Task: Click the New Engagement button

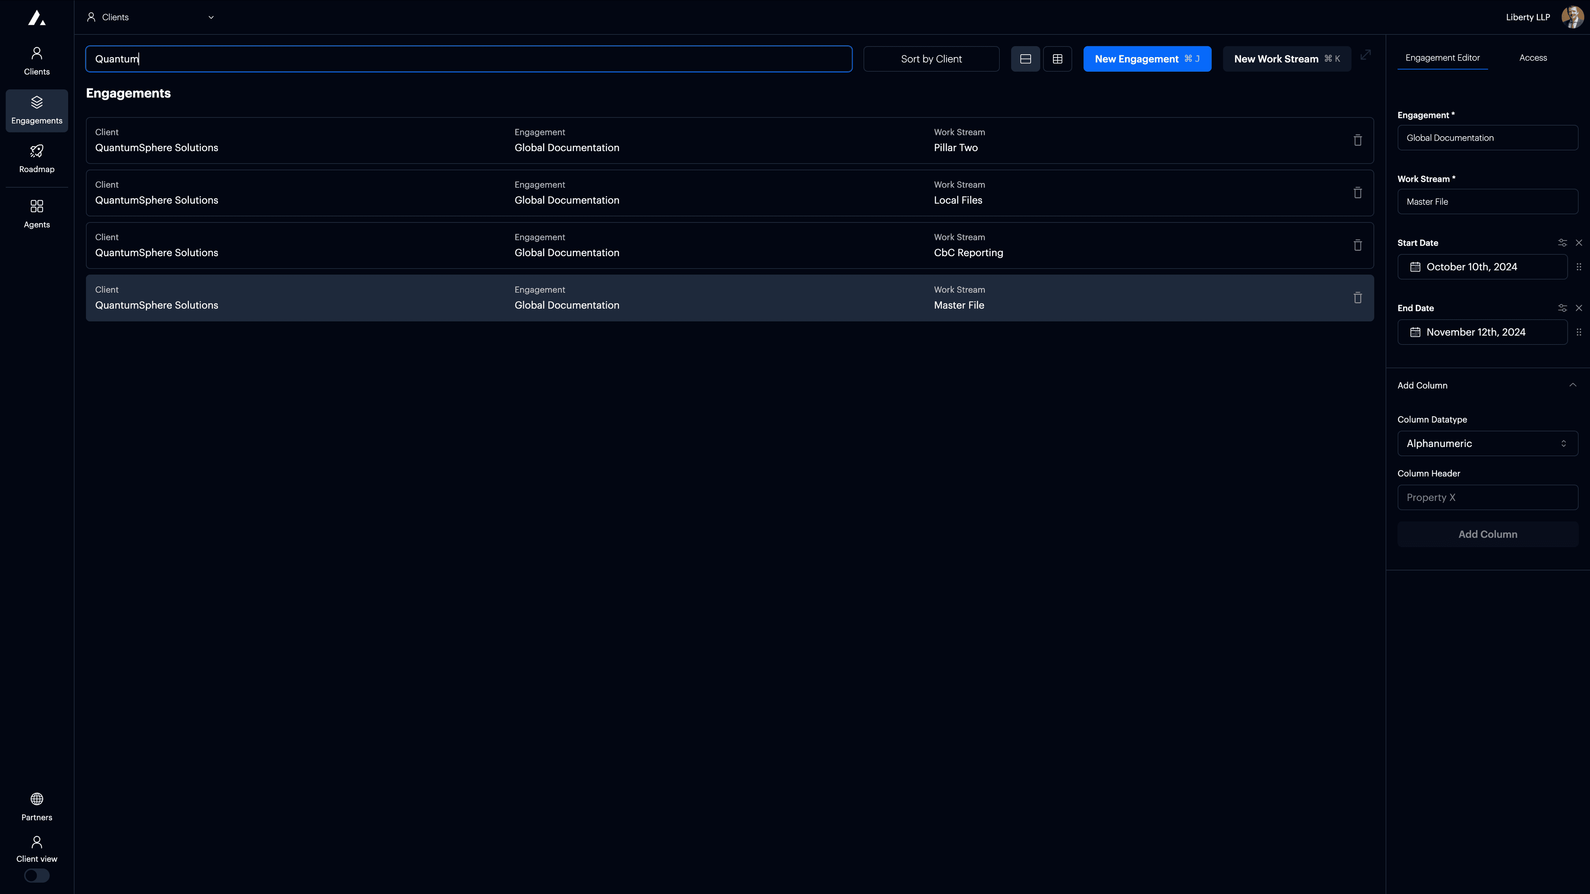Action: (x=1147, y=59)
